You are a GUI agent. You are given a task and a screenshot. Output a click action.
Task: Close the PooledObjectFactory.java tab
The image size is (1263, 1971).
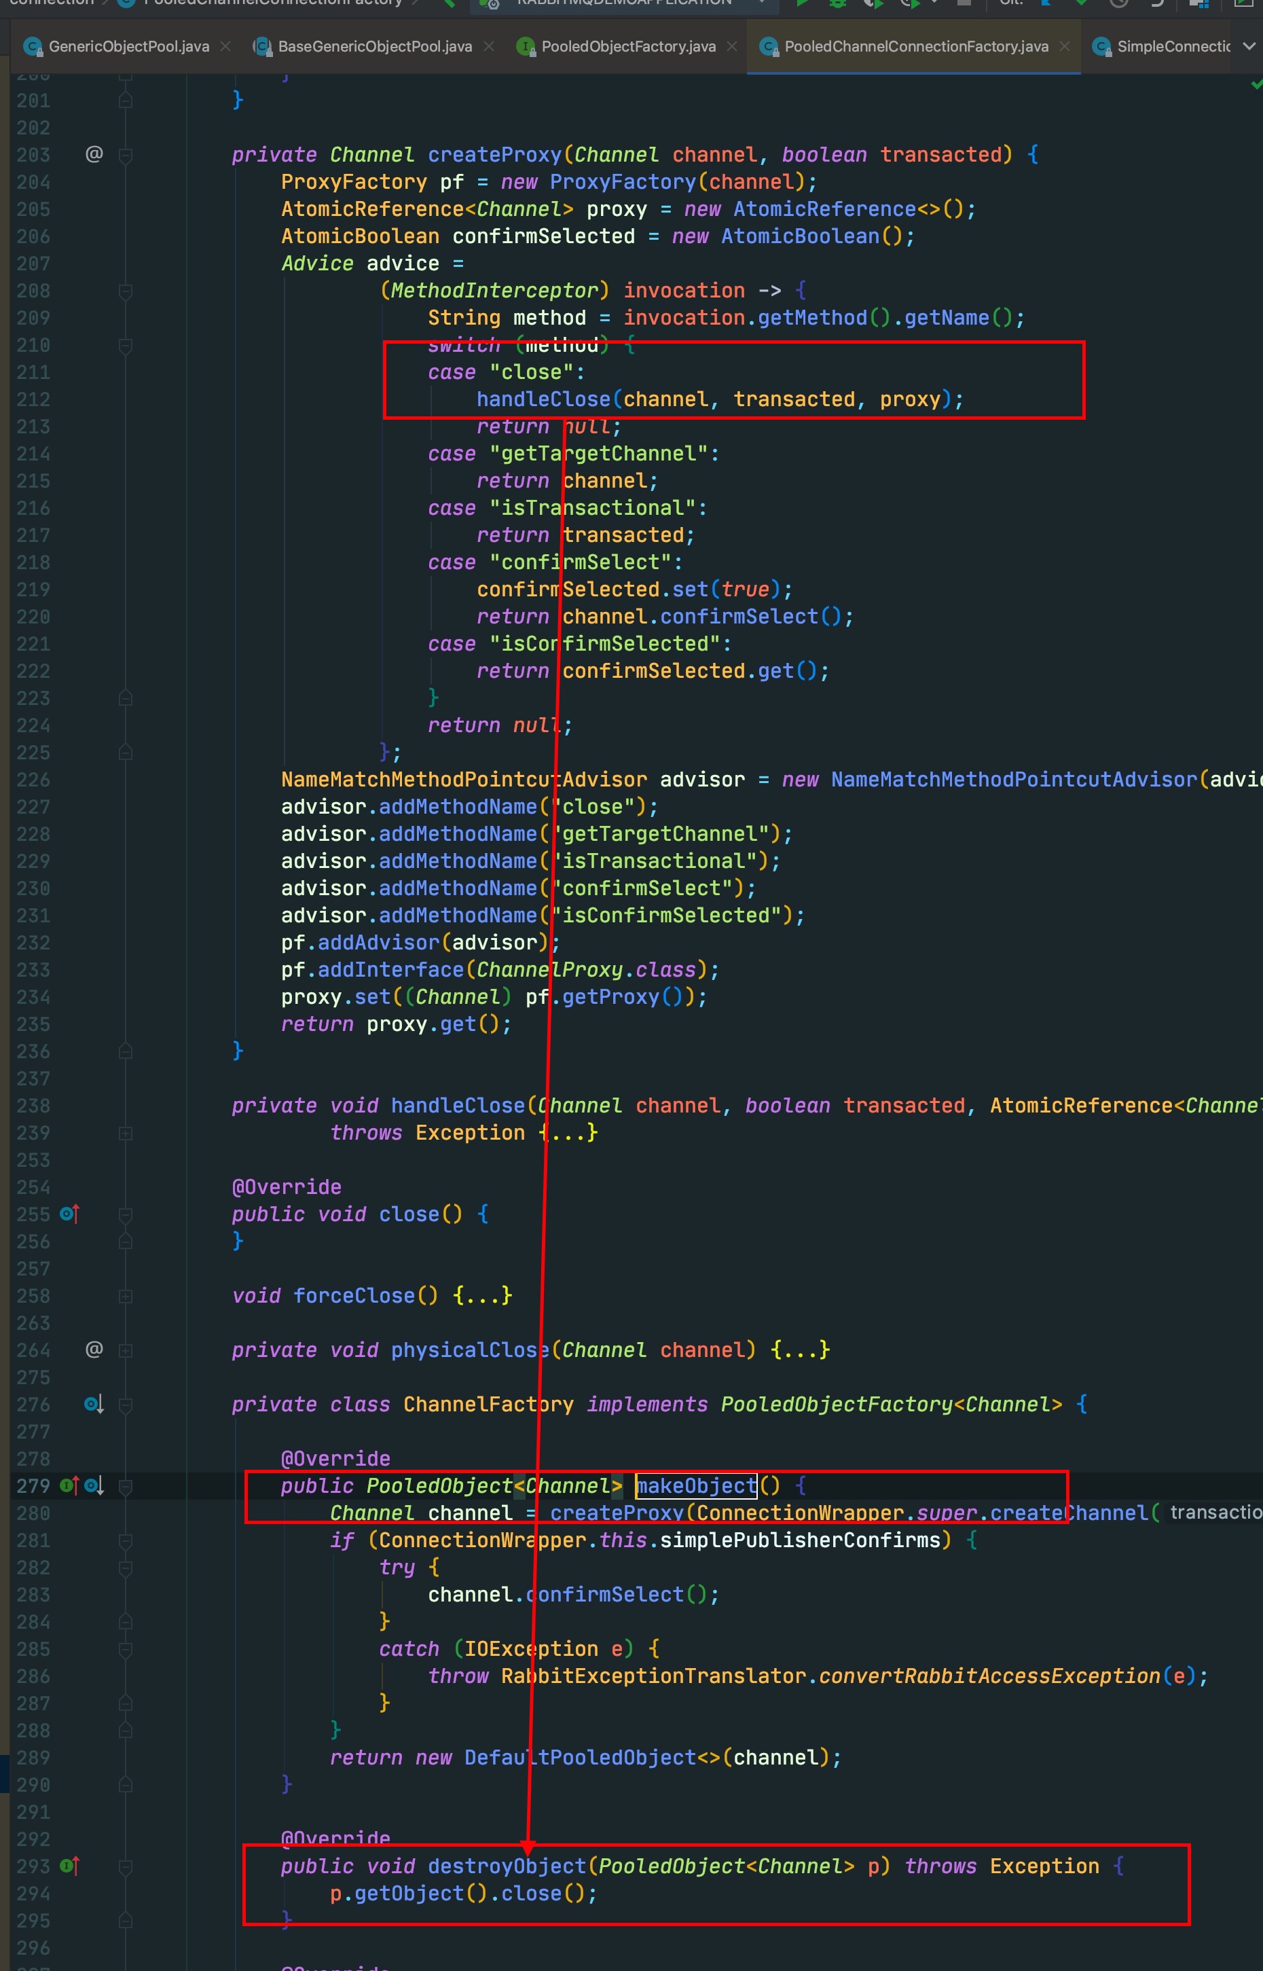[733, 47]
